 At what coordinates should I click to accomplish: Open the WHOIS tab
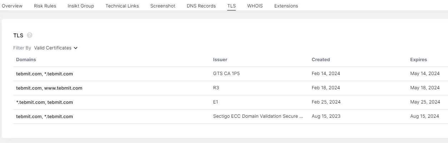pyautogui.click(x=255, y=6)
